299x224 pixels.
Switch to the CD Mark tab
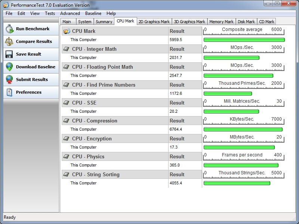click(x=266, y=22)
